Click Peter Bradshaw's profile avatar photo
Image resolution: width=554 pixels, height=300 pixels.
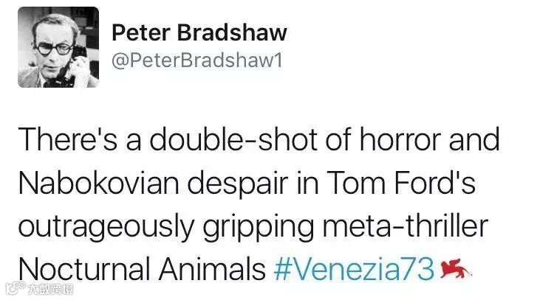(58, 47)
